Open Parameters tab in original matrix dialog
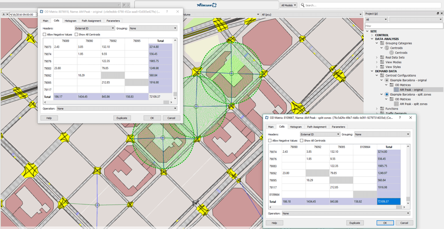The width and height of the screenshot is (444, 229). click(113, 21)
